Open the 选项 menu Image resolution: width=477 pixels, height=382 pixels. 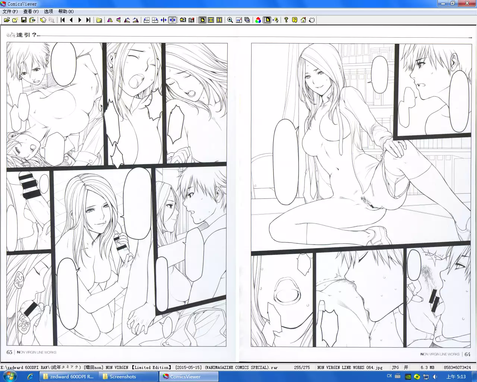click(x=48, y=12)
